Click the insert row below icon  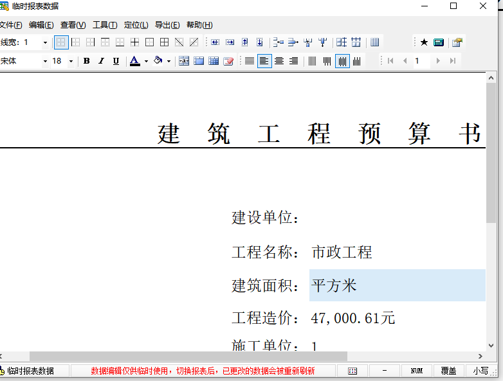259,42
